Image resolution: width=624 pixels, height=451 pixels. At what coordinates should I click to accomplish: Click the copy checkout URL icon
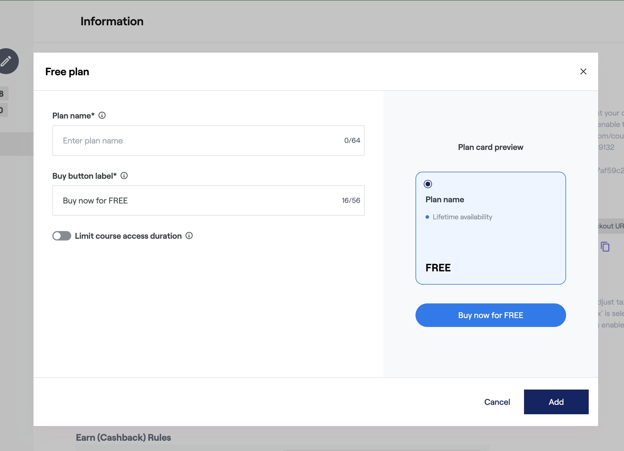(605, 247)
